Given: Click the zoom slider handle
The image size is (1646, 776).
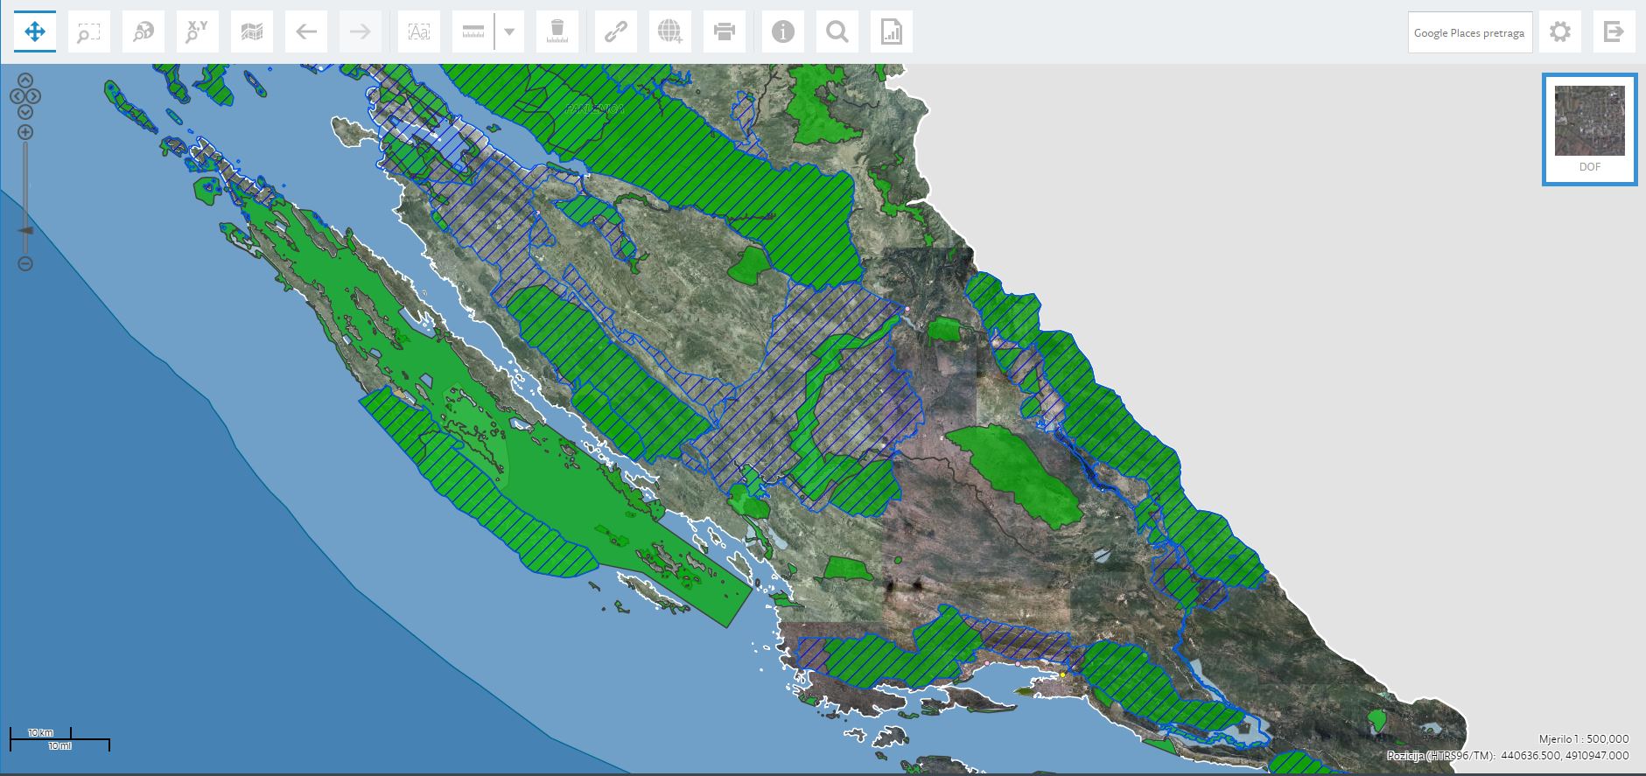Looking at the screenshot, I should pos(25,231).
